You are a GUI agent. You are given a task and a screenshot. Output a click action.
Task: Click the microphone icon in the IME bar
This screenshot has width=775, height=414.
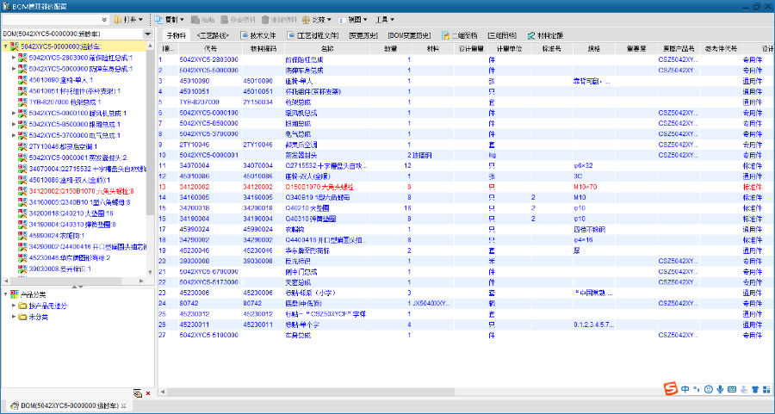(719, 390)
